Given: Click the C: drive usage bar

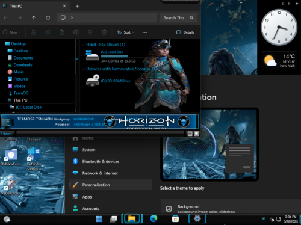Looking at the screenshot, I should tap(114, 57).
